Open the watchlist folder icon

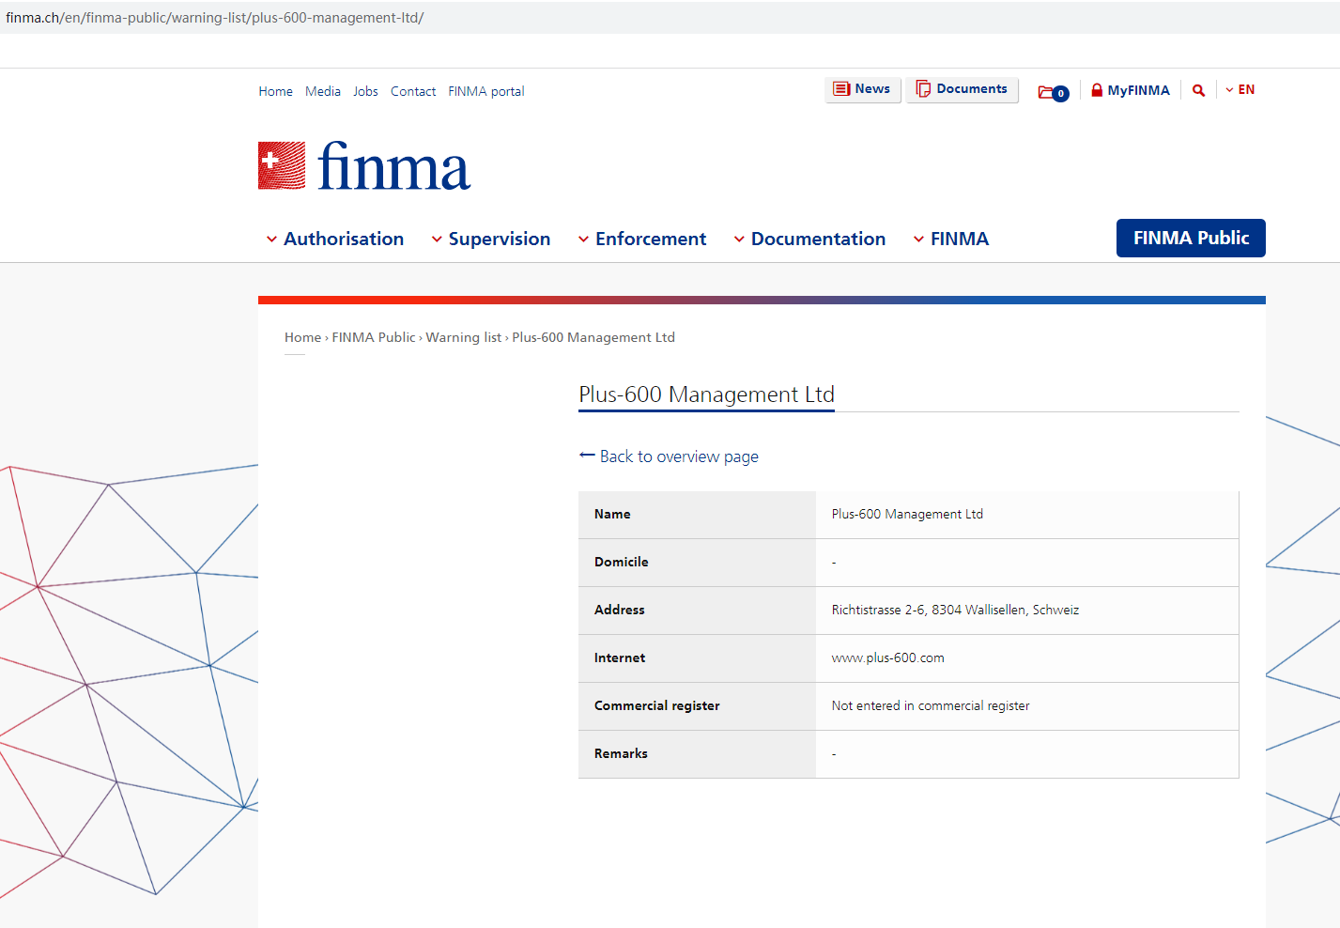[x=1053, y=92]
